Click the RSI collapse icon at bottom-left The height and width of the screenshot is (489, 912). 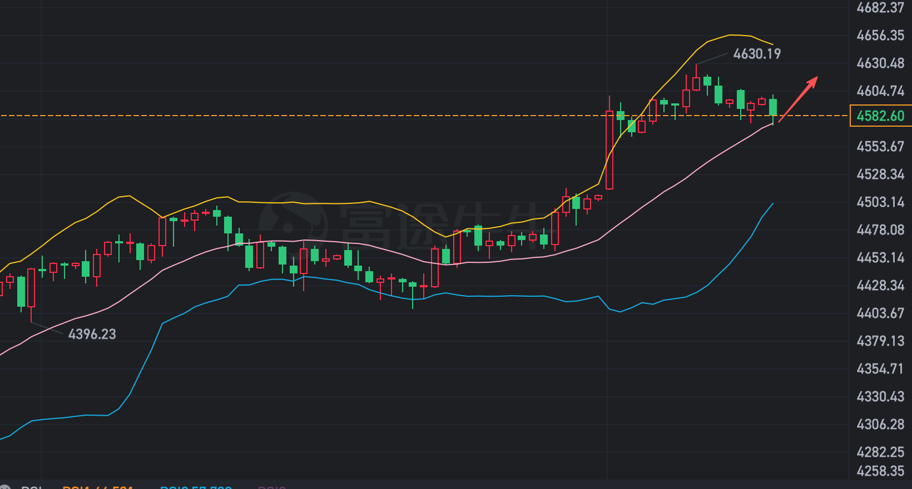tap(4, 487)
